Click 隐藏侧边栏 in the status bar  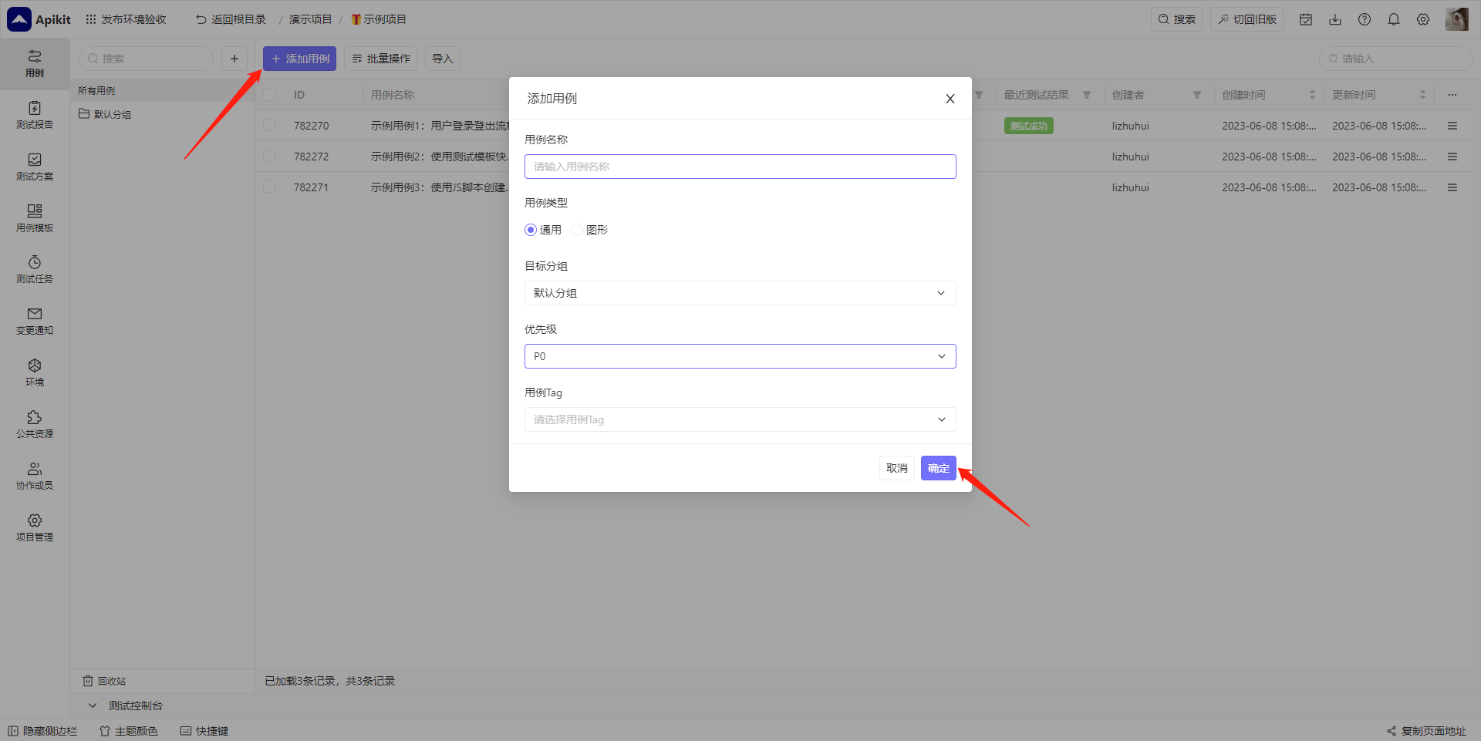[x=42, y=731]
